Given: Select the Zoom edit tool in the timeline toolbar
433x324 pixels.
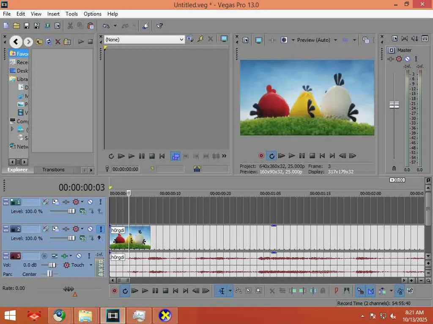Looking at the screenshot, I should click(258, 291).
